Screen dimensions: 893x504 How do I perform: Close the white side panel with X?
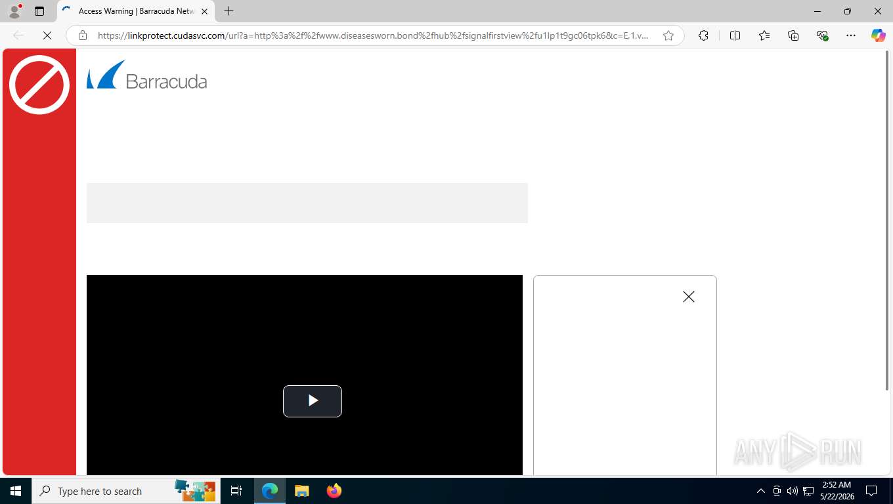tap(689, 297)
